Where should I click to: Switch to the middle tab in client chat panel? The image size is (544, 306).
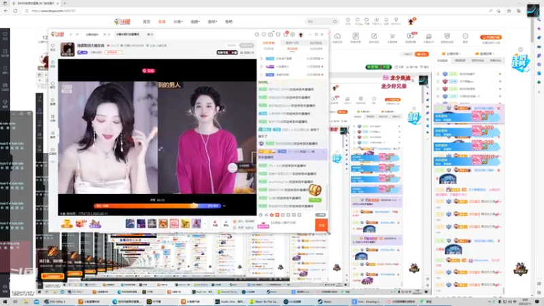click(x=292, y=43)
